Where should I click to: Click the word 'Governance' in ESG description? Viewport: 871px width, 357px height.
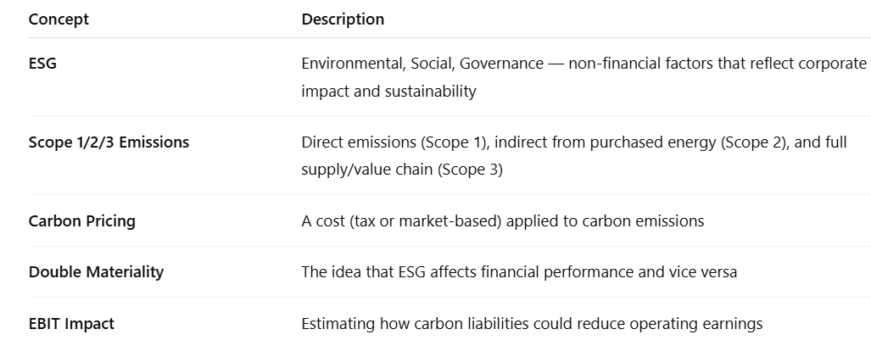point(501,64)
